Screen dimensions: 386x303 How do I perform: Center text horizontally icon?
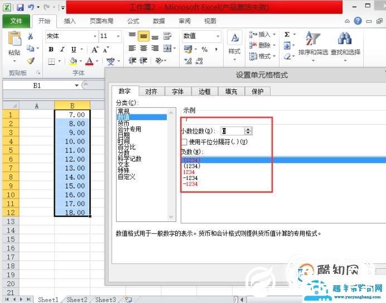pyautogui.click(x=143, y=48)
